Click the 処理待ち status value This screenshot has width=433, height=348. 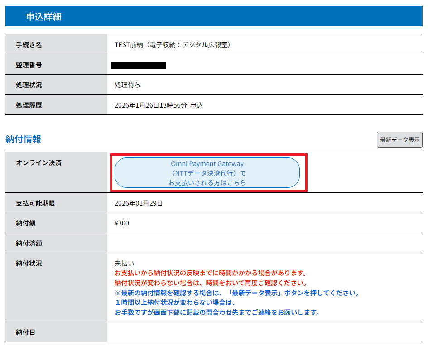pos(127,85)
